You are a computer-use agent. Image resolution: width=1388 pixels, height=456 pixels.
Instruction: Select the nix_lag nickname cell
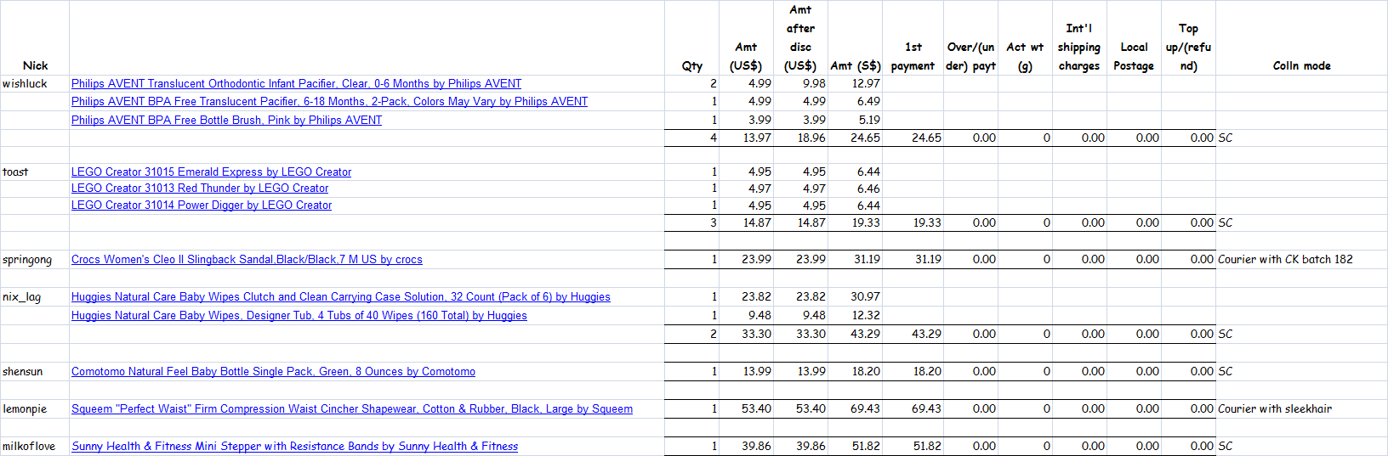pyautogui.click(x=35, y=296)
